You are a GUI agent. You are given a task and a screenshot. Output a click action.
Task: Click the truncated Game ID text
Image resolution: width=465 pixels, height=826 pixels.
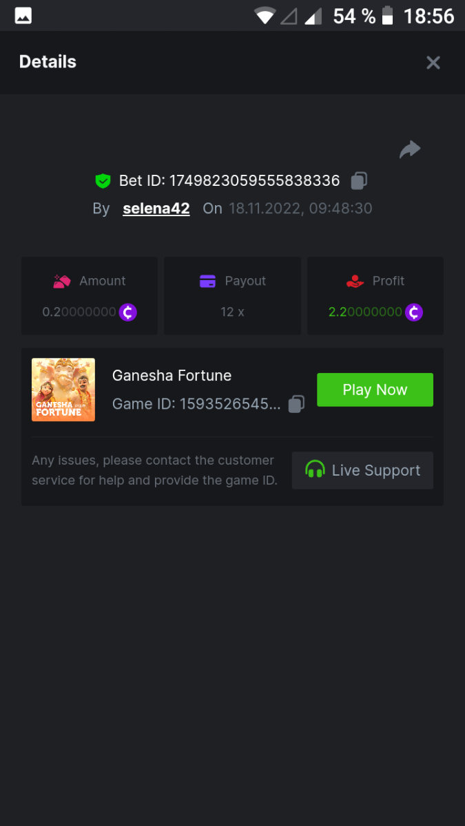[x=196, y=404]
